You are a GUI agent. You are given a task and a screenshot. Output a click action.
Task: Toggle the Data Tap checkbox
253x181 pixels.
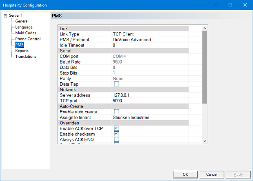click(116, 84)
